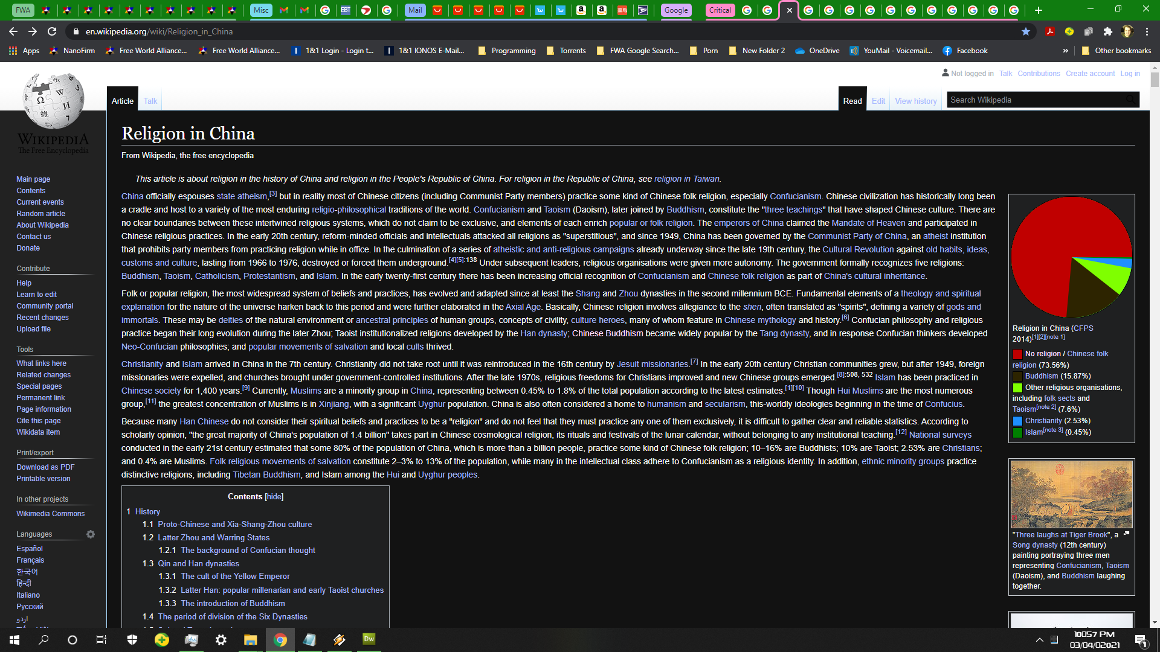
Task: Reload the page with refresh icon
Action: click(52, 31)
